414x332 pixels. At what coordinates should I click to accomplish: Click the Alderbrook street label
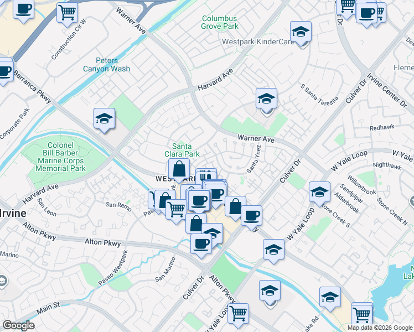click(346, 203)
